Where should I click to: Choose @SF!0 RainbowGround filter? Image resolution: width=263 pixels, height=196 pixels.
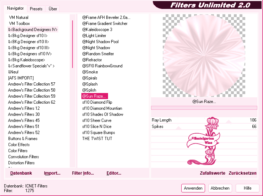coord(102,66)
